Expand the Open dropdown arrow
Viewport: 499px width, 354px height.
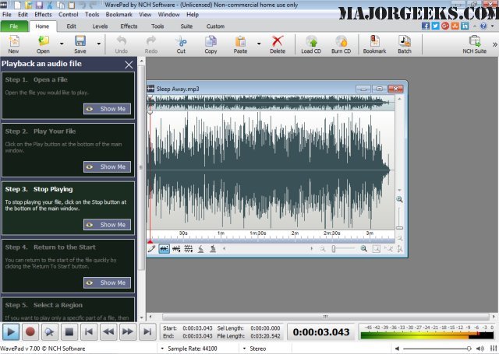tap(62, 44)
